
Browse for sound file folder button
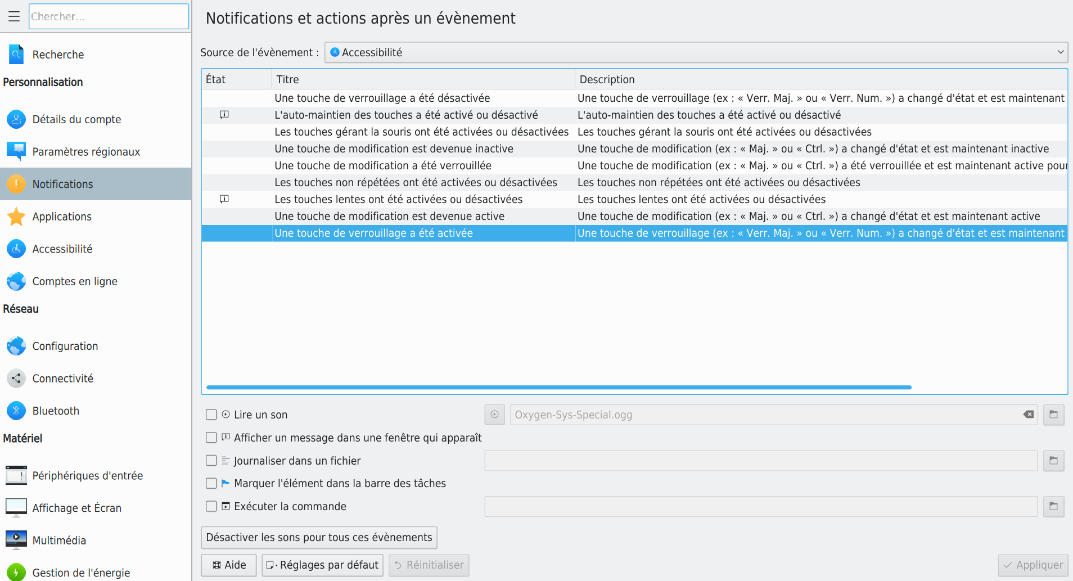[x=1053, y=415]
